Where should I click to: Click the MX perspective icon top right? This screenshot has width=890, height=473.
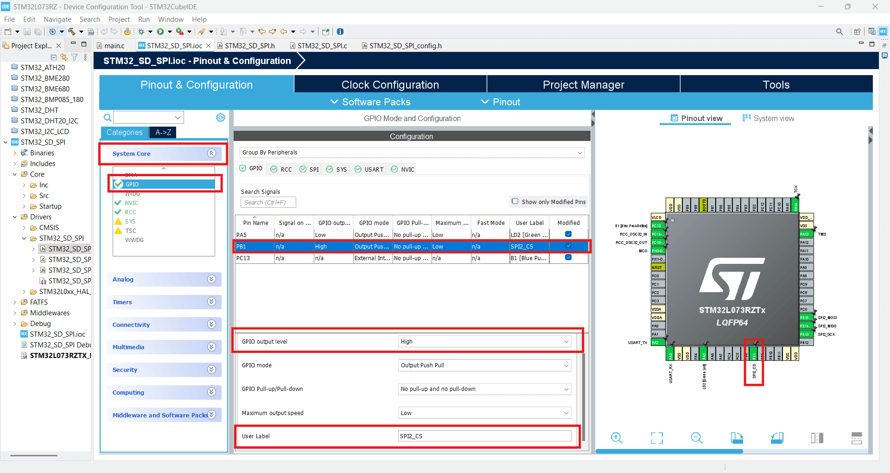coord(883,32)
